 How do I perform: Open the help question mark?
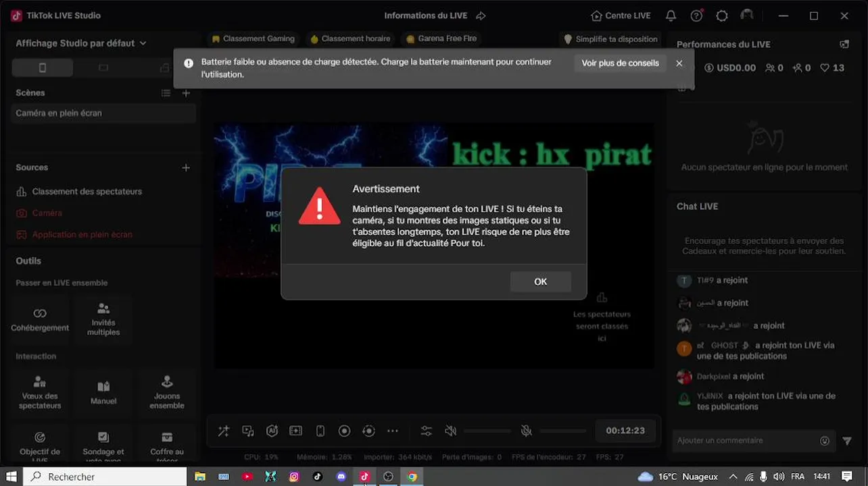pos(696,16)
